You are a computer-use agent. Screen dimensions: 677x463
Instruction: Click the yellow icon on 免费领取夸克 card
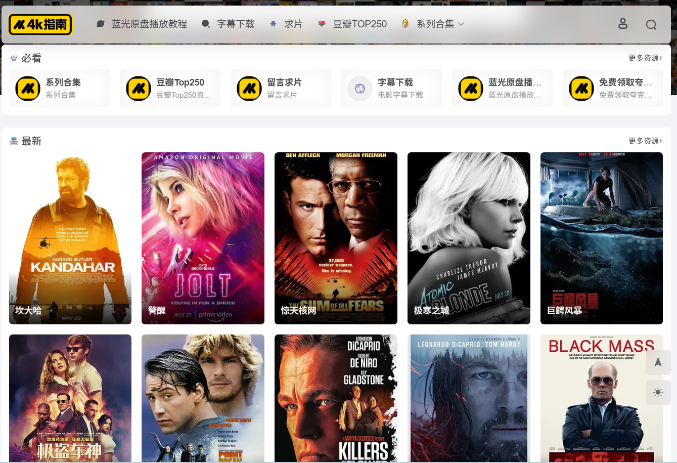(581, 88)
